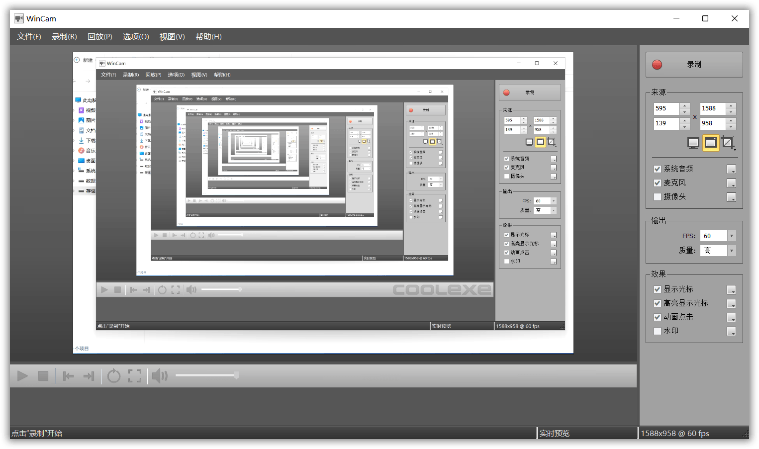759x449 pixels.
Task: Disable the 麦克风 (microphone) checkbox
Action: (x=658, y=182)
